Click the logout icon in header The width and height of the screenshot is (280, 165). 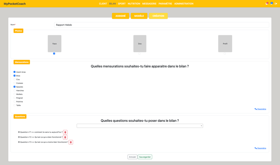(276, 4)
